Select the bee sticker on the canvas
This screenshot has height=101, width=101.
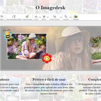tap(7, 35)
